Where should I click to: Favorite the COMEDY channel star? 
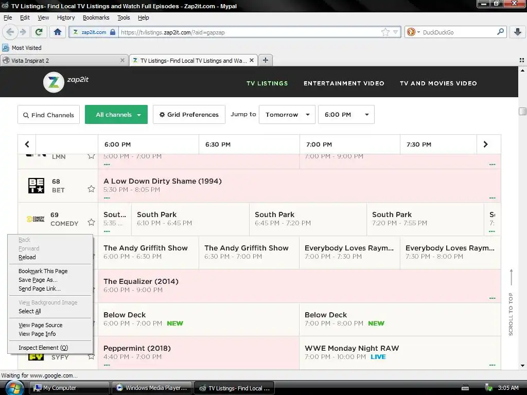(x=91, y=222)
